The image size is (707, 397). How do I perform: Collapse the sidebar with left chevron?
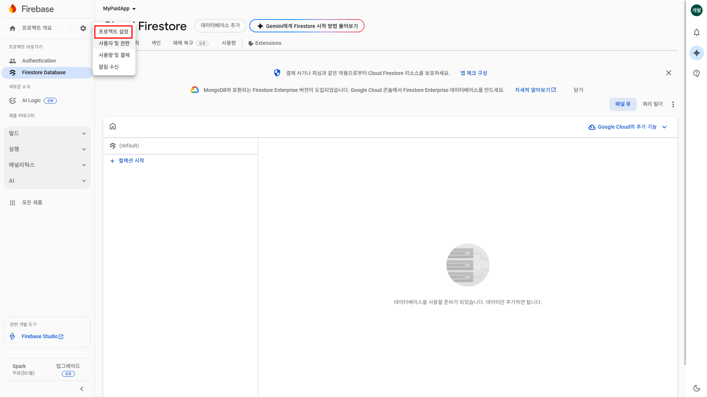[x=82, y=389]
